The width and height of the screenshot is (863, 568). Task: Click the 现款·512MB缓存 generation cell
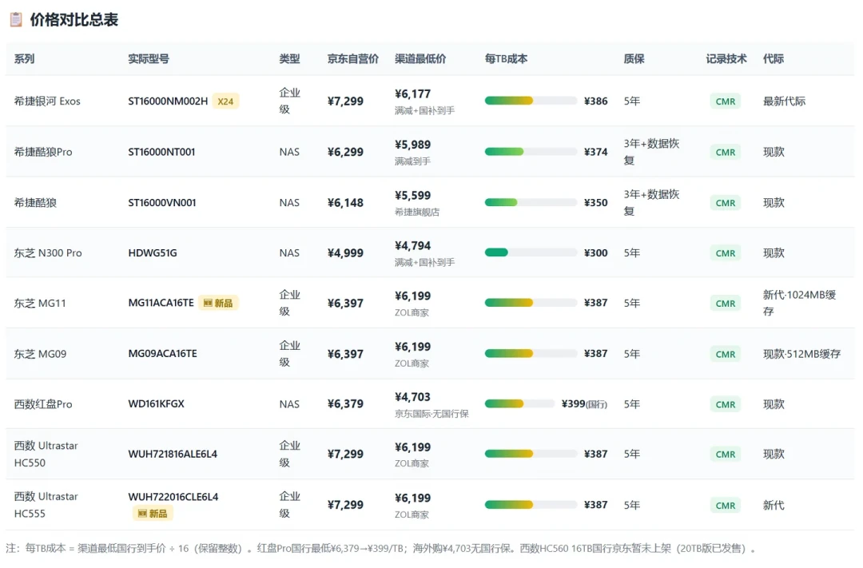pos(802,354)
